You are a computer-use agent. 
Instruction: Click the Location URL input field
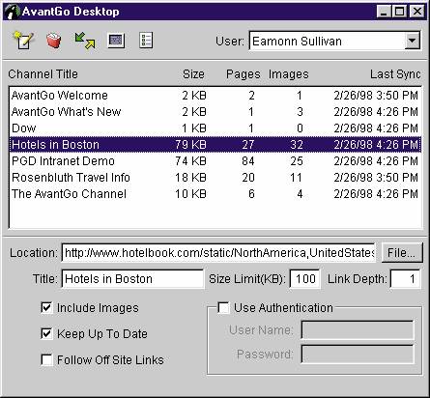click(x=218, y=253)
